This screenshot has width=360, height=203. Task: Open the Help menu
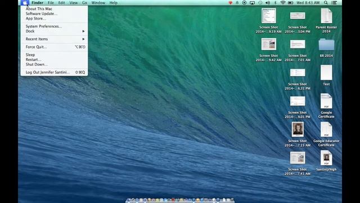(114, 3)
